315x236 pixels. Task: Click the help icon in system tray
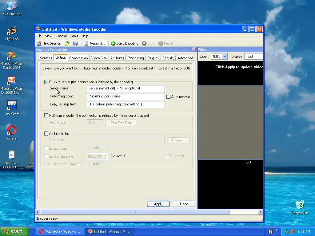(x=271, y=231)
